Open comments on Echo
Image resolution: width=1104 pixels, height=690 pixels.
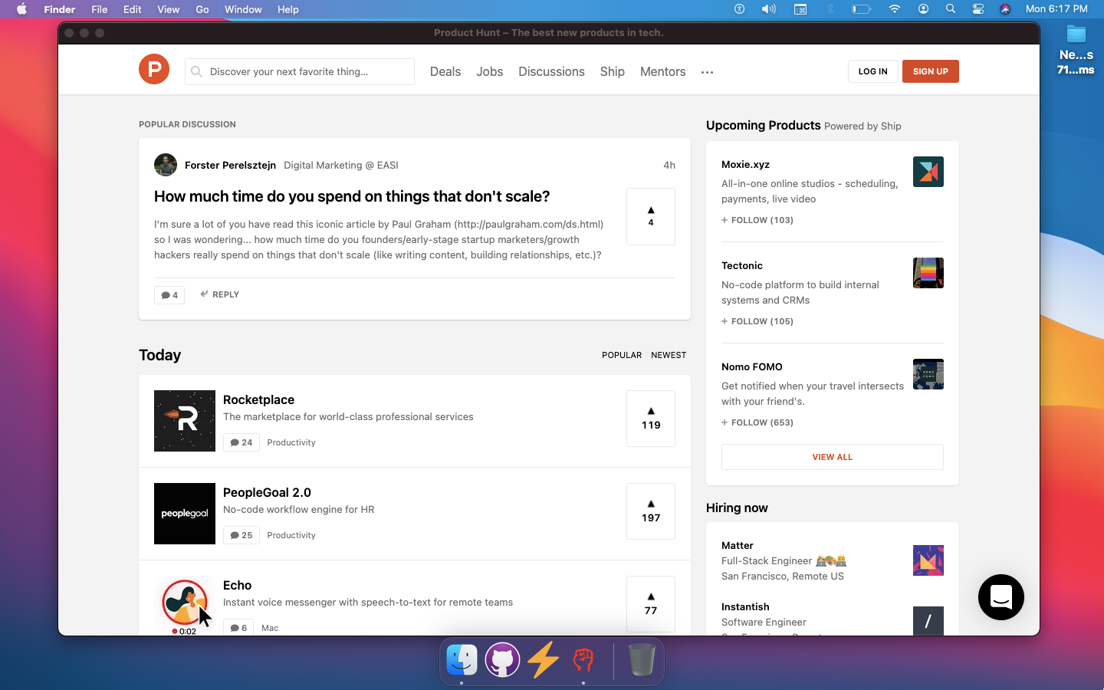[x=238, y=627]
